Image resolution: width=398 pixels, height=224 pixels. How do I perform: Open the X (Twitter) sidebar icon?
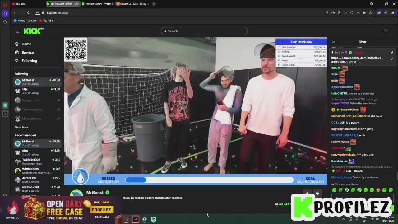point(5,114)
